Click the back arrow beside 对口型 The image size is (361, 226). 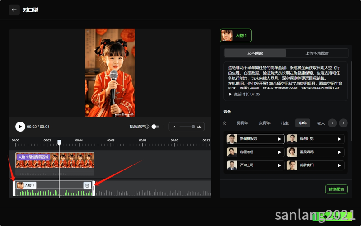coord(14,10)
